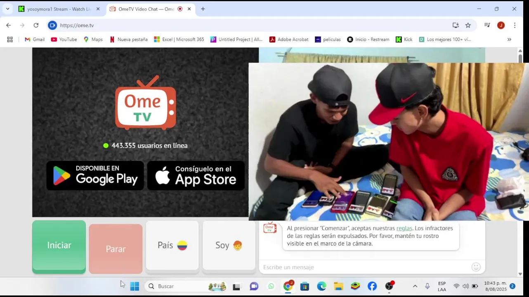Open the Apps grid in bookmarks bar
The width and height of the screenshot is (529, 297).
pyautogui.click(x=10, y=40)
